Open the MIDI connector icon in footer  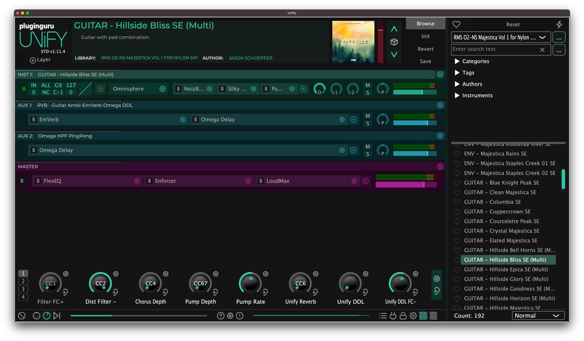(36, 316)
